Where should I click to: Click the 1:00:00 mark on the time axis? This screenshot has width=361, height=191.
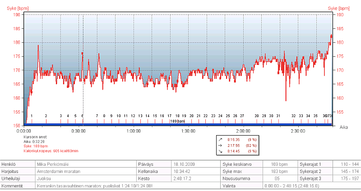point(133,131)
